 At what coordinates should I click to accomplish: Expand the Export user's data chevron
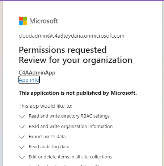click(22, 137)
